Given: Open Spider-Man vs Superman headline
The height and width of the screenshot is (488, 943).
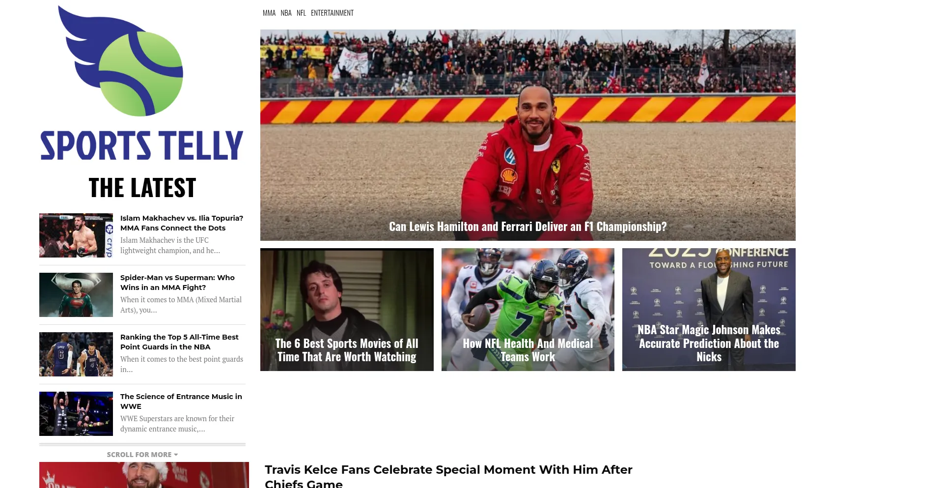Looking at the screenshot, I should tap(178, 283).
